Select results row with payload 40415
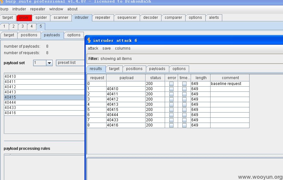Viewport: 283px width, 180px height. point(168,110)
